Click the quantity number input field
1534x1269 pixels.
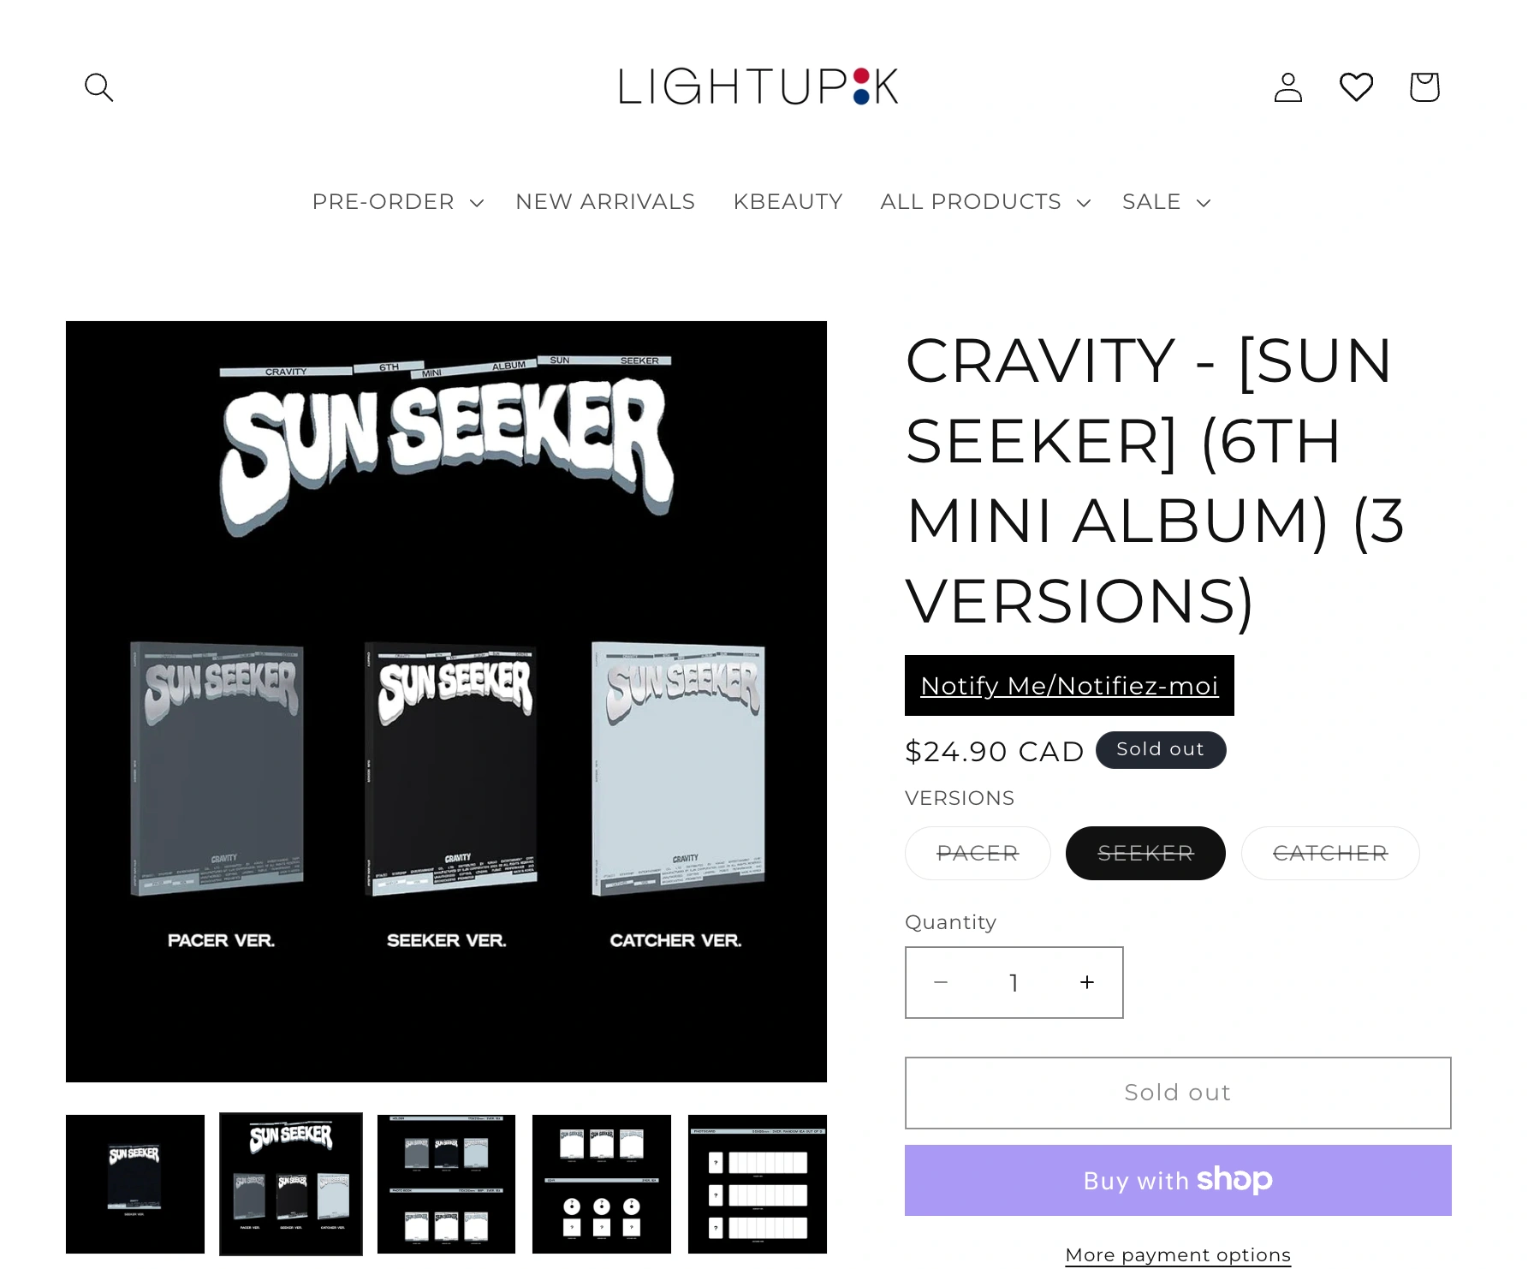click(x=1014, y=982)
